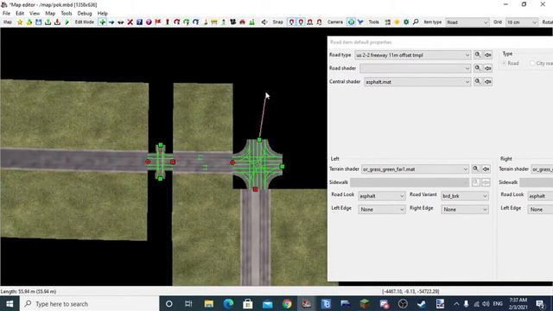
Task: Click the red car icon in toolbar
Action: 242,22
